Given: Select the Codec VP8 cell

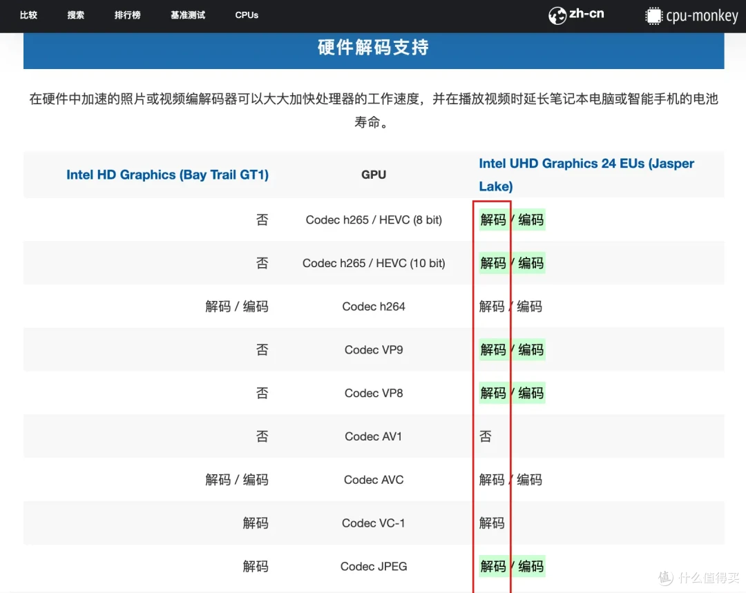Looking at the screenshot, I should point(374,393).
